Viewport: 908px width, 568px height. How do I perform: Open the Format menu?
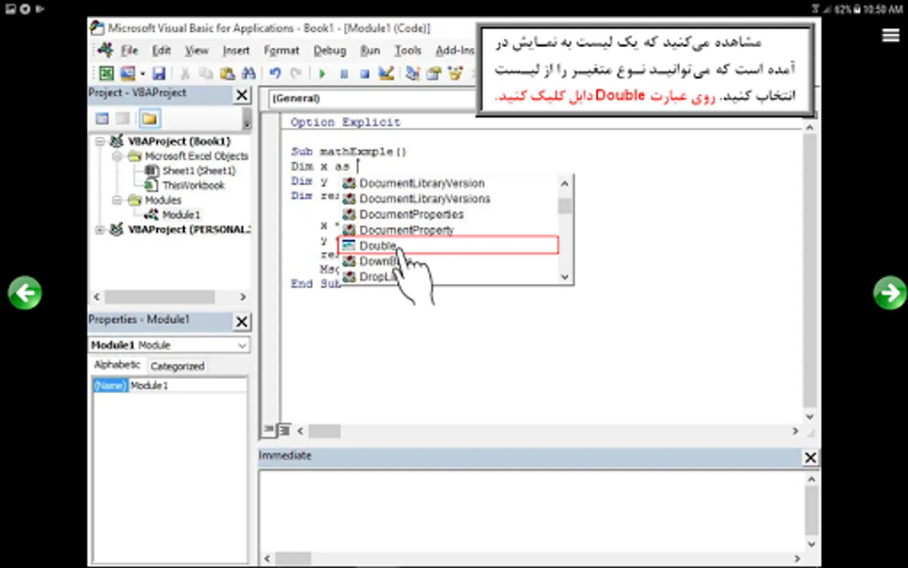pyautogui.click(x=281, y=50)
